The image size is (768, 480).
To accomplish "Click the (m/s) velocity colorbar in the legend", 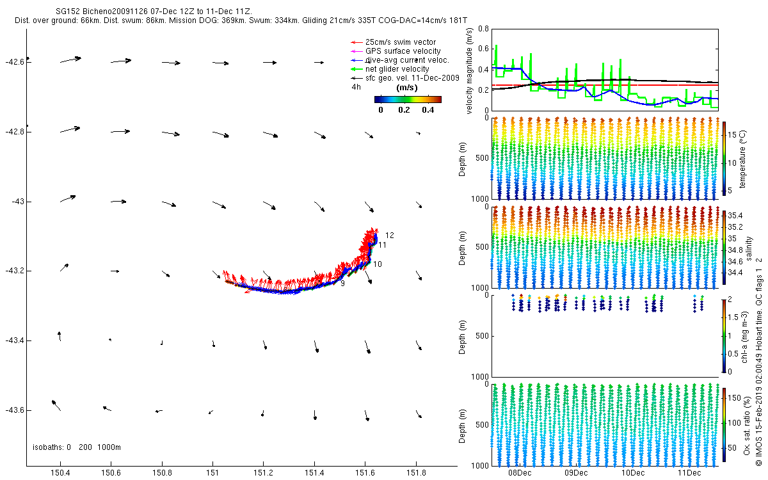I will [408, 99].
